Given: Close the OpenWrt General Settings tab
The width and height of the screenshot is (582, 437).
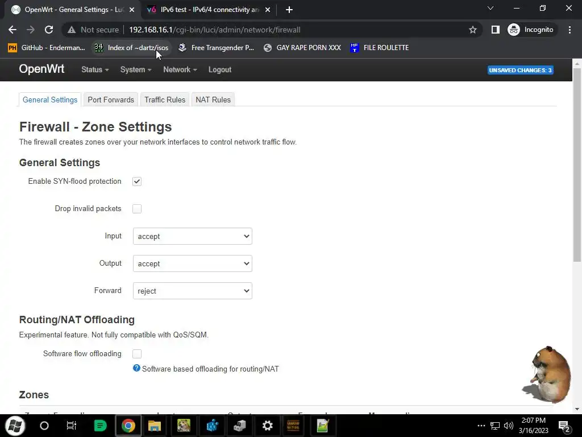Looking at the screenshot, I should click(132, 10).
